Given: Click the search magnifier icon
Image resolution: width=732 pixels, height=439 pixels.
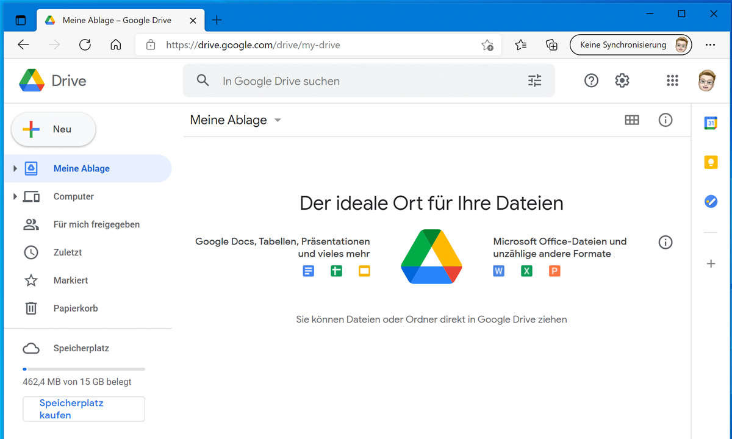Looking at the screenshot, I should [x=203, y=80].
